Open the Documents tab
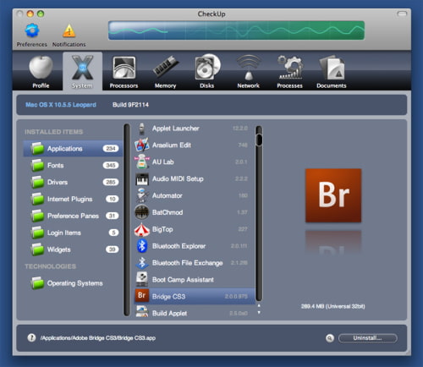The width and height of the screenshot is (423, 367). point(332,71)
